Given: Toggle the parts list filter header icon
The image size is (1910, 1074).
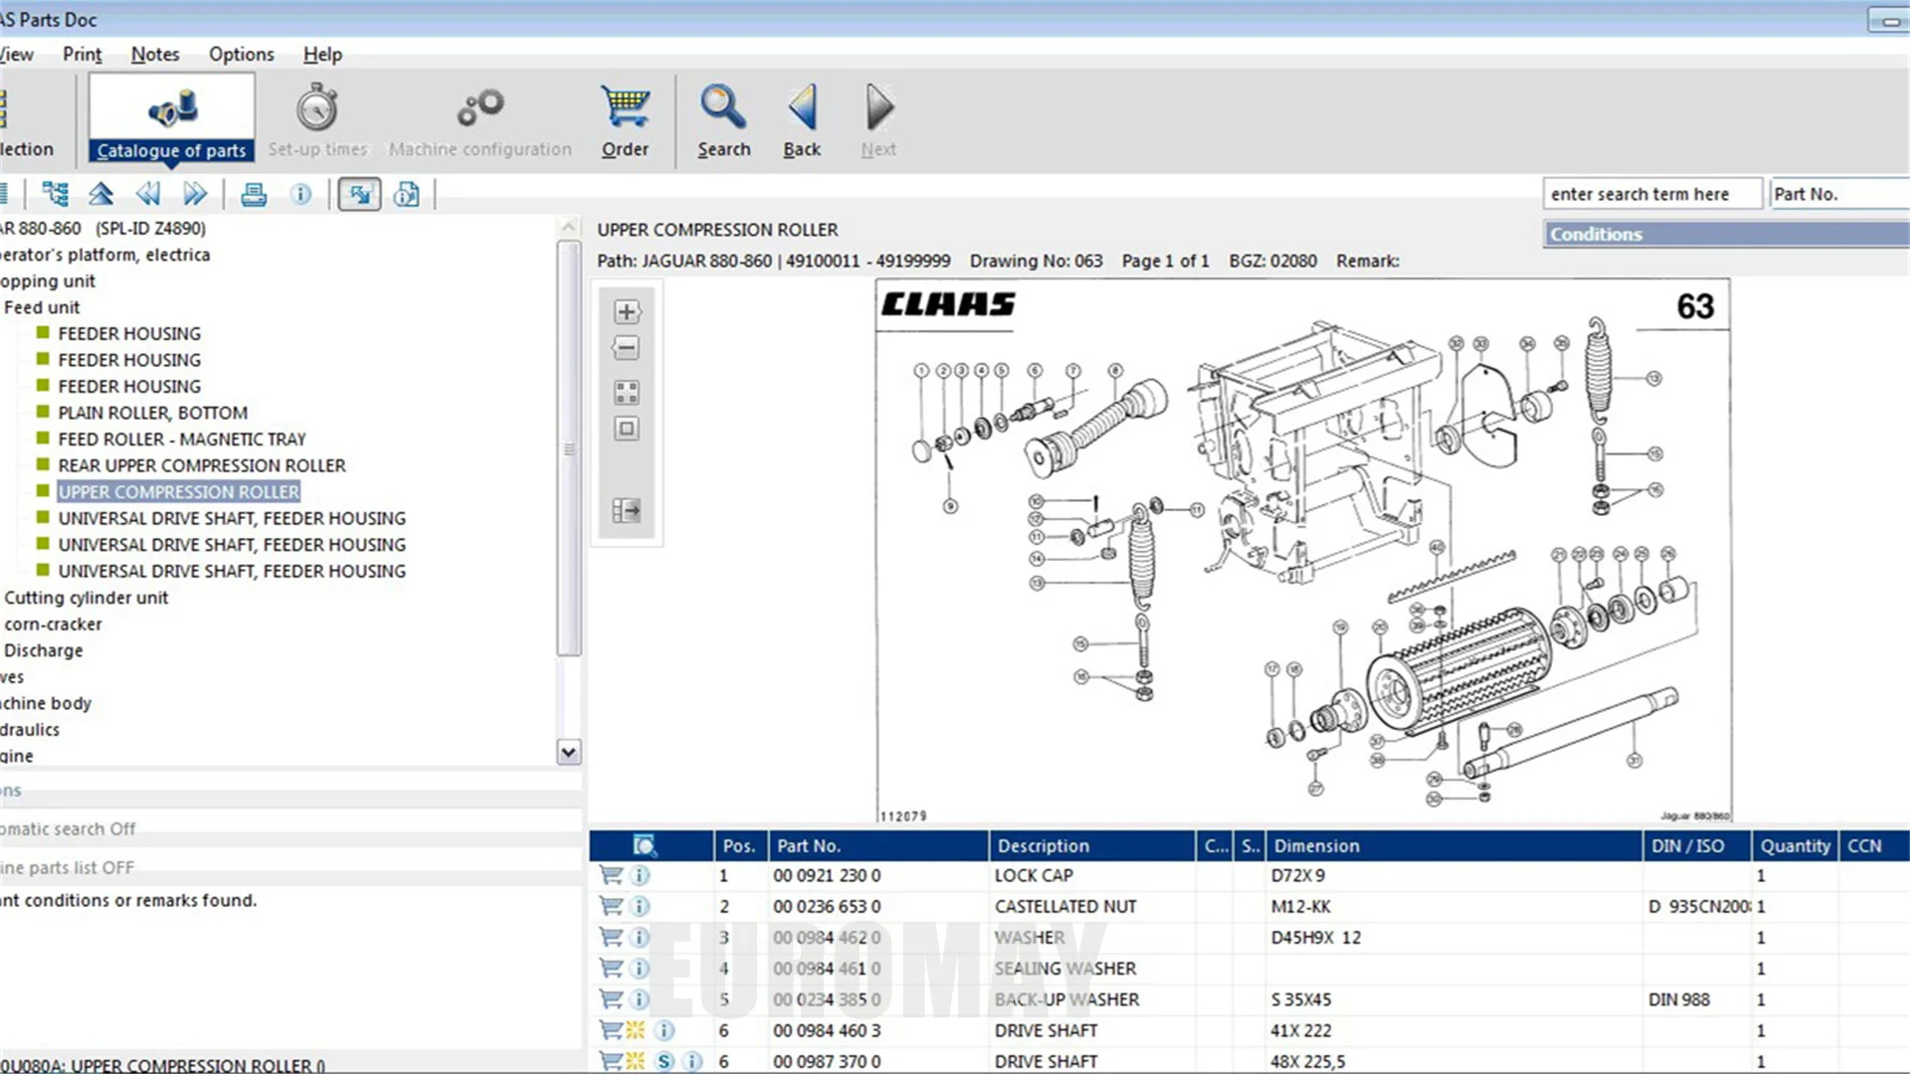Looking at the screenshot, I should pos(645,846).
